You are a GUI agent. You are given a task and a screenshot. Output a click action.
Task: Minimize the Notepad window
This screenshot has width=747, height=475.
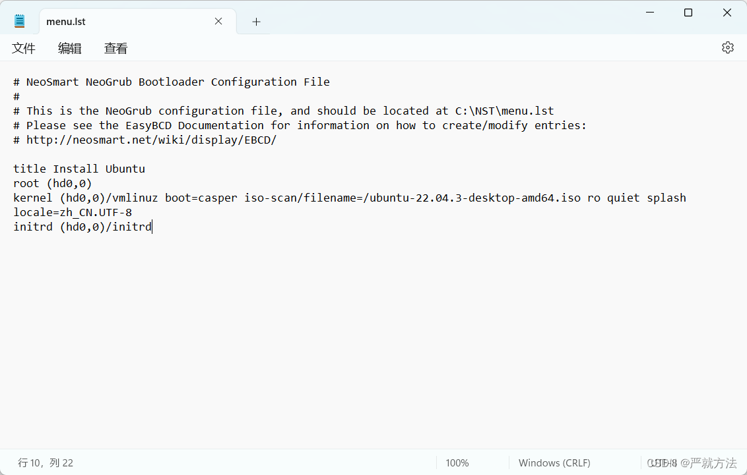click(x=650, y=13)
